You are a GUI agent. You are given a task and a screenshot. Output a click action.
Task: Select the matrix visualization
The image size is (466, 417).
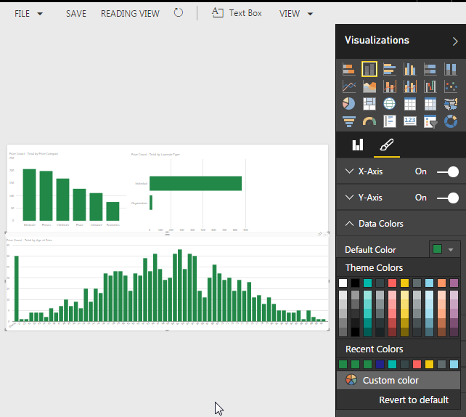click(430, 104)
